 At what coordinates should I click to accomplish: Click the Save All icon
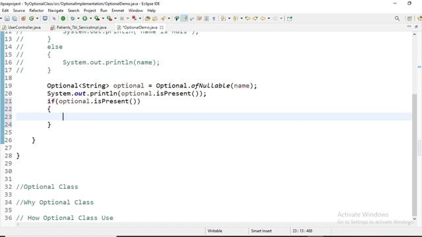[15, 18]
